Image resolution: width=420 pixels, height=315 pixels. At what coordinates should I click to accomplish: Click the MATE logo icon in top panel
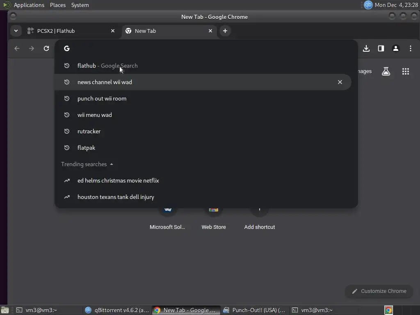coord(7,5)
